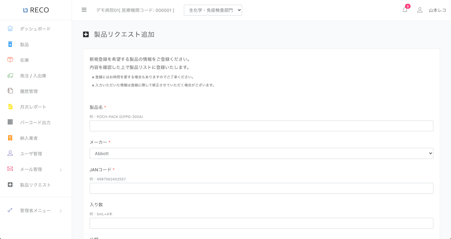Screen dimensions: 451x239
Task: Expand the 管理者メニュー submenu chevron
Action: pos(61,211)
